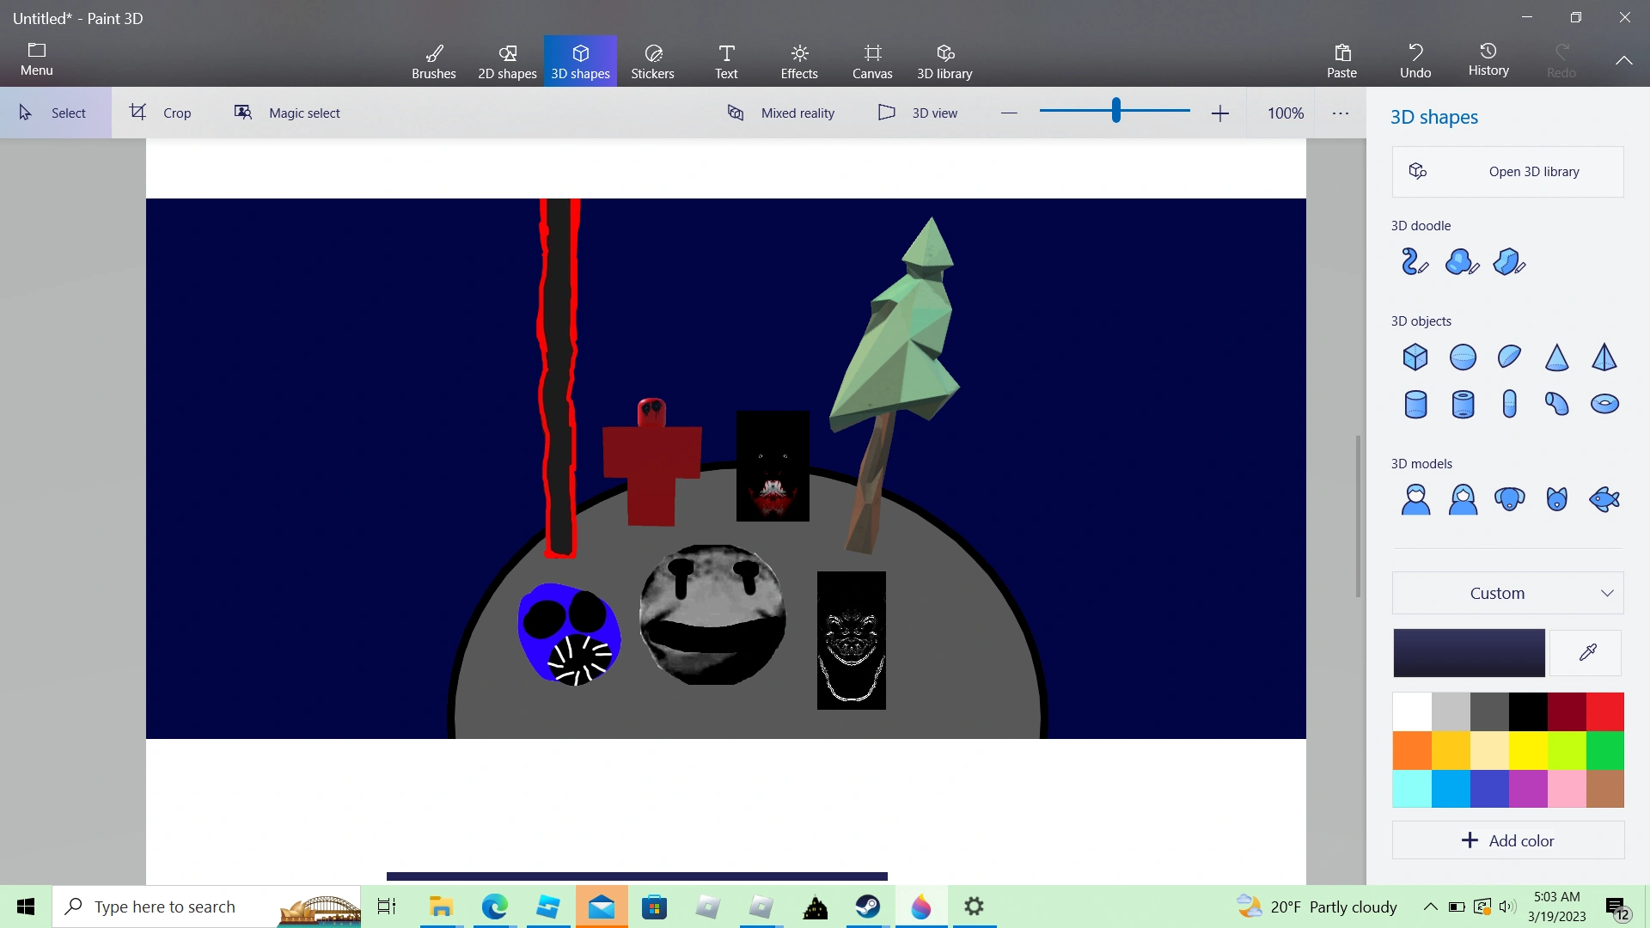Select the tube brush 3D doodle
The height and width of the screenshot is (928, 1650).
tap(1414, 261)
